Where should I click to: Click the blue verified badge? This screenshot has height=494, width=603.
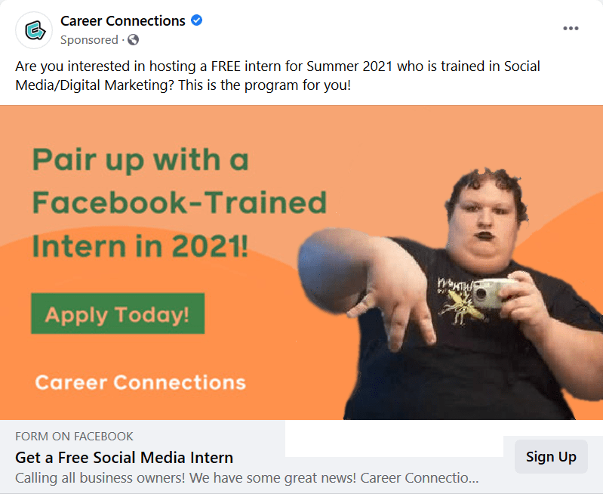coord(196,20)
